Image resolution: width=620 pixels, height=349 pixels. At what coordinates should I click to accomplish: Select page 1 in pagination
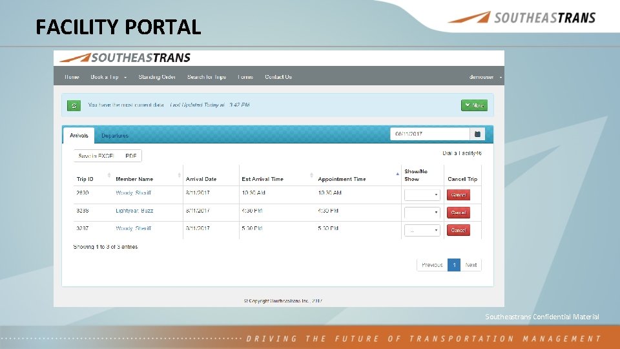pyautogui.click(x=454, y=265)
